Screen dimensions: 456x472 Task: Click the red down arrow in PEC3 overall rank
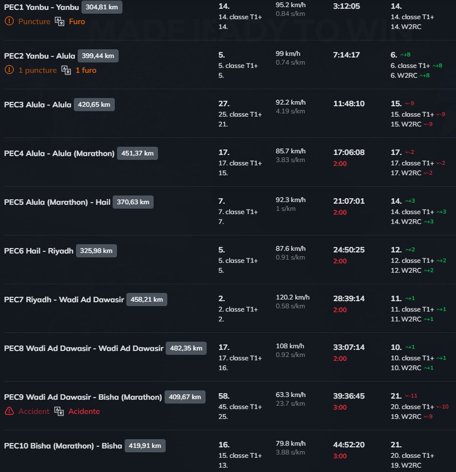(407, 103)
